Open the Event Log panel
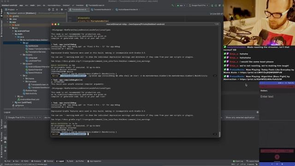 coord(238,161)
